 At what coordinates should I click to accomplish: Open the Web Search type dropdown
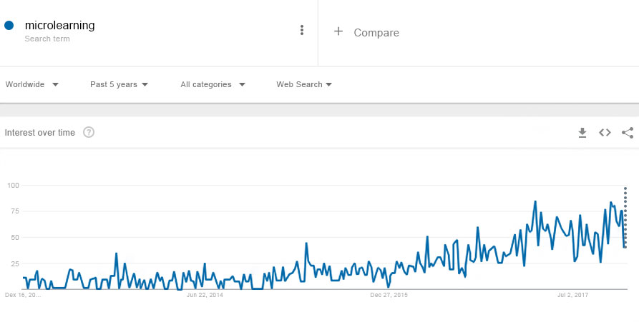pyautogui.click(x=304, y=84)
